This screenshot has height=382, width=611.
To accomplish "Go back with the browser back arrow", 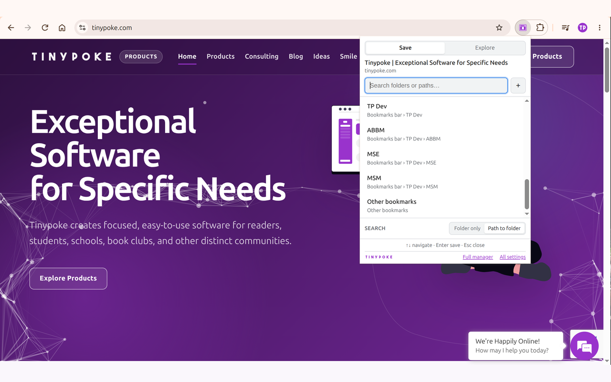I will click(11, 28).
